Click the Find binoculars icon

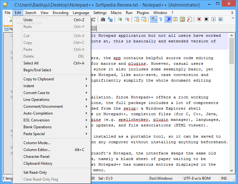point(103,19)
